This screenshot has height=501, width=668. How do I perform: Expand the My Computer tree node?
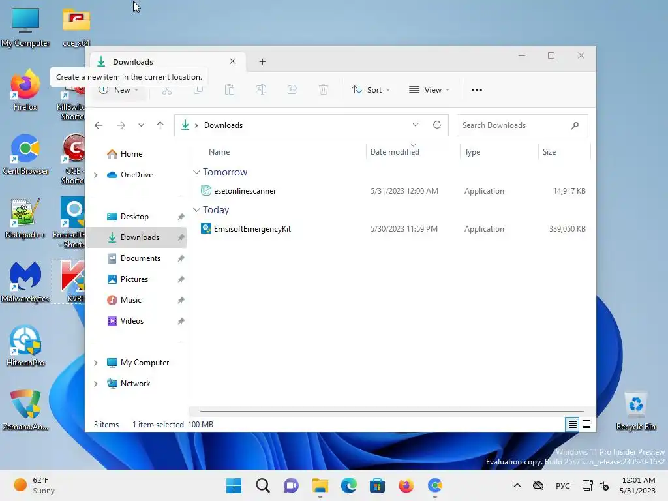pyautogui.click(x=96, y=363)
